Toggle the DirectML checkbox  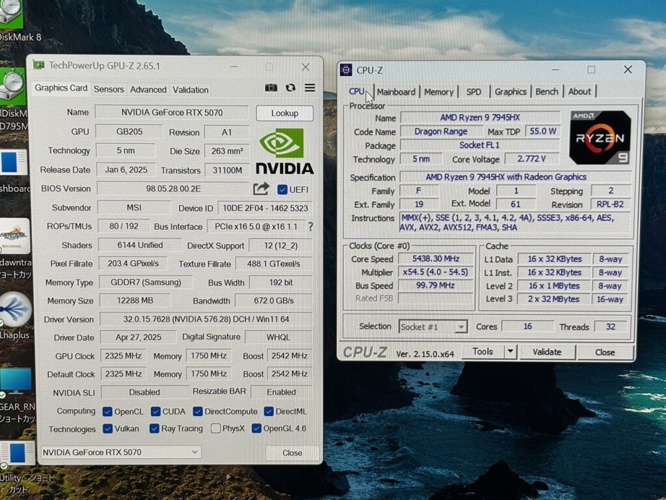pos(269,411)
